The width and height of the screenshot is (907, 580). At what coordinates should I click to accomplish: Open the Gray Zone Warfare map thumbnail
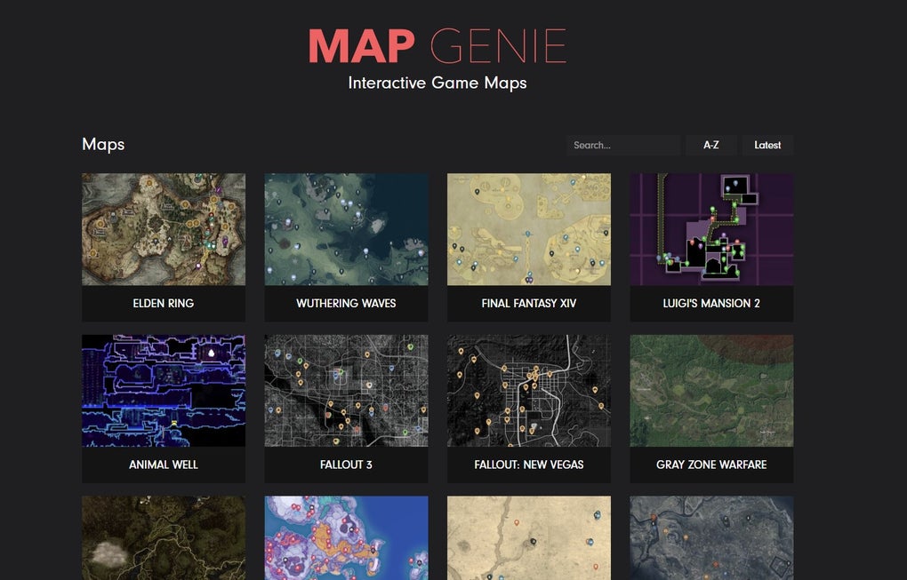tap(711, 391)
